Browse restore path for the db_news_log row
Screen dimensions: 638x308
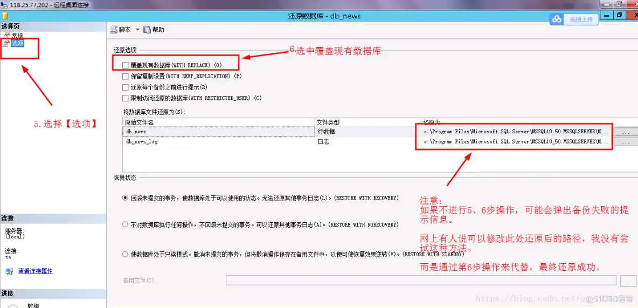pos(625,142)
